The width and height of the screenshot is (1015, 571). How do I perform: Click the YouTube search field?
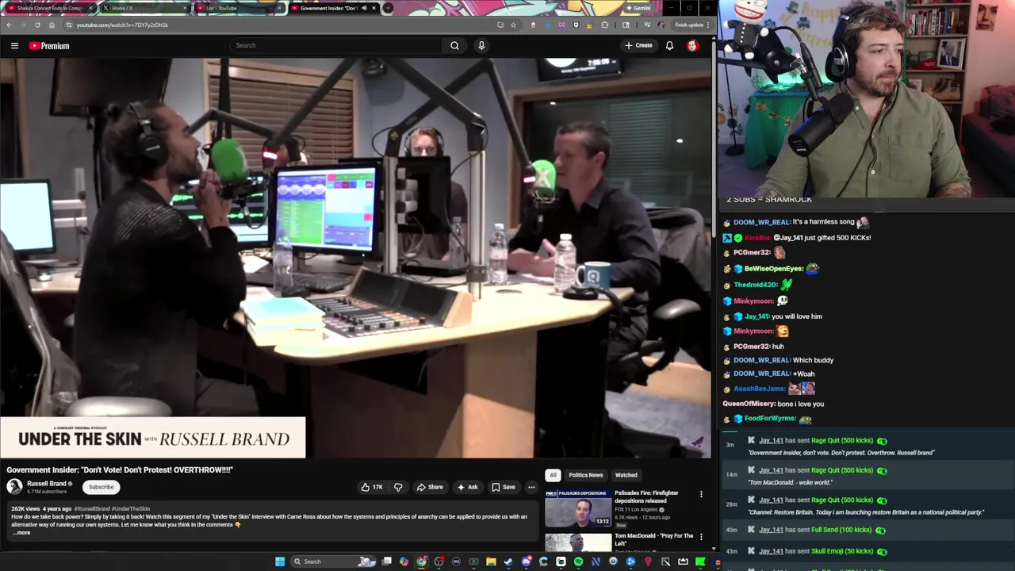tap(335, 45)
